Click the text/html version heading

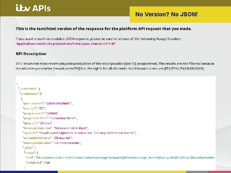click(x=104, y=29)
